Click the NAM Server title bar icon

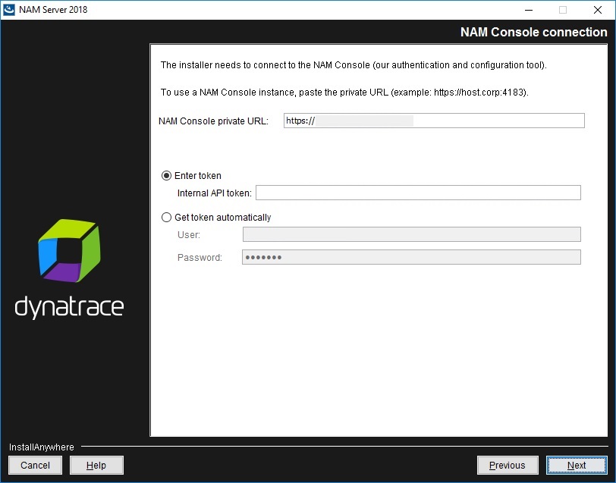click(8, 10)
